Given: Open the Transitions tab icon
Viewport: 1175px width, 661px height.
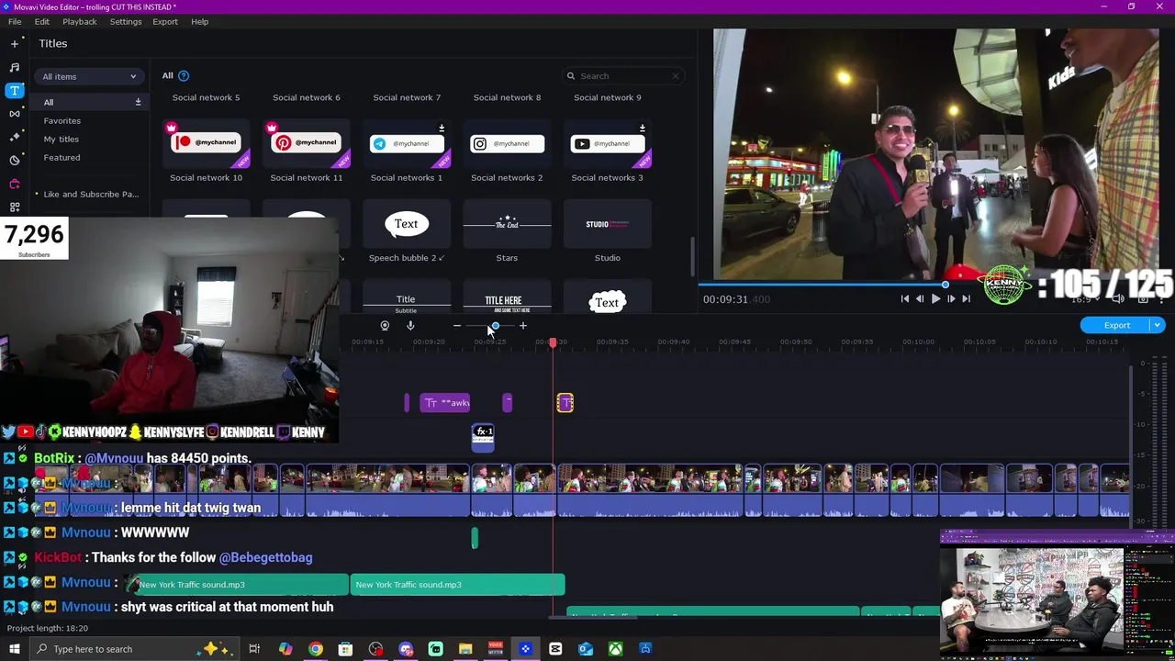Looking at the screenshot, I should tap(14, 114).
